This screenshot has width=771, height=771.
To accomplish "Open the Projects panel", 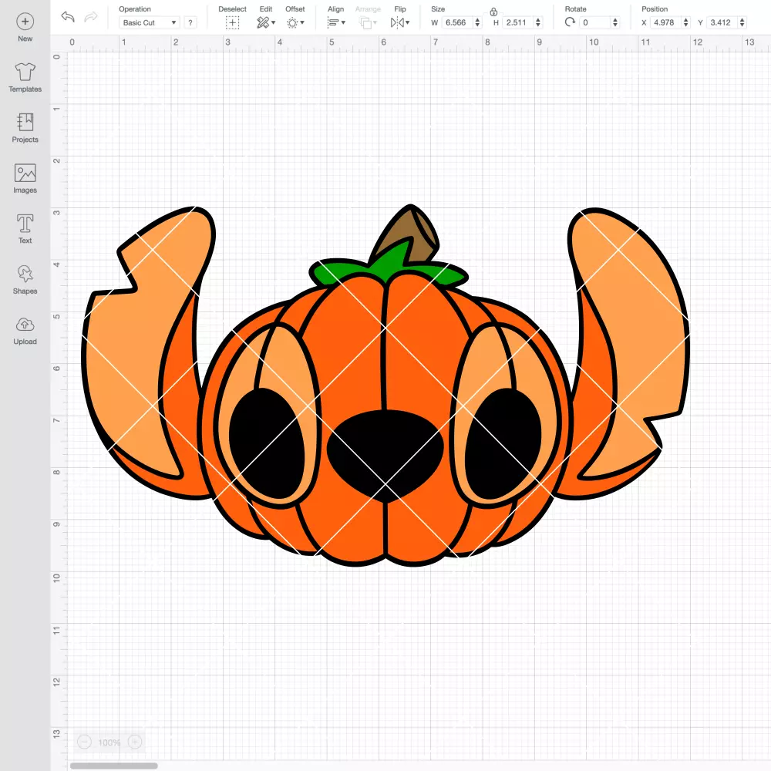I will click(25, 128).
